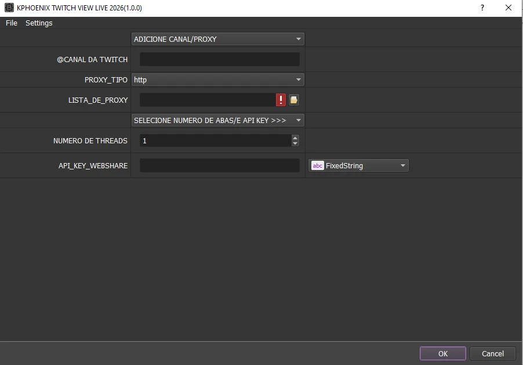The width and height of the screenshot is (523, 365).
Task: Open the PROXY_TIPO http dropdown
Action: (218, 80)
